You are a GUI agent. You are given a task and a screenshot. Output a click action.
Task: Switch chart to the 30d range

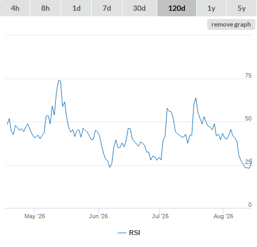[x=139, y=8]
